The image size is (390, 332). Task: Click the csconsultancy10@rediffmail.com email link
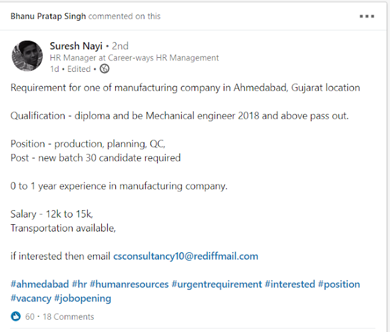(x=186, y=256)
